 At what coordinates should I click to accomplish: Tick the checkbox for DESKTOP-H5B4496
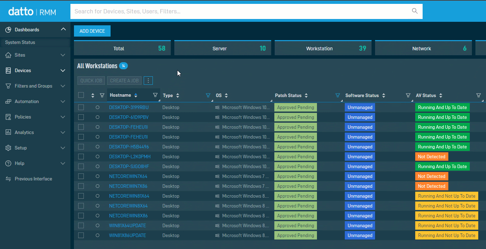(x=81, y=147)
